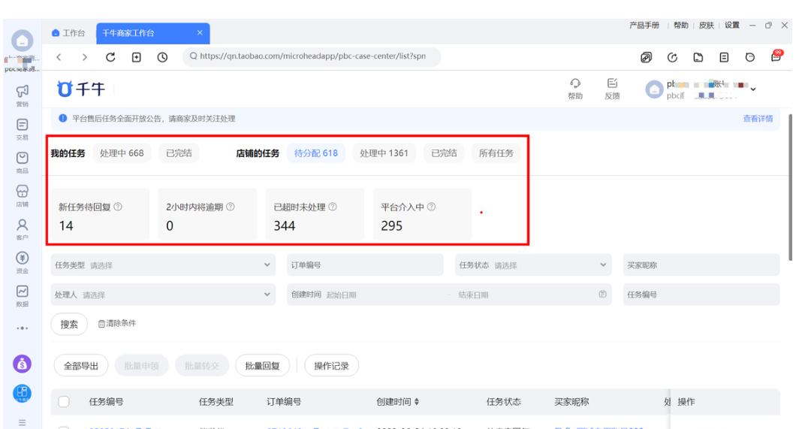
Task: Open the 资金 funds sidebar icon
Action: click(x=22, y=260)
